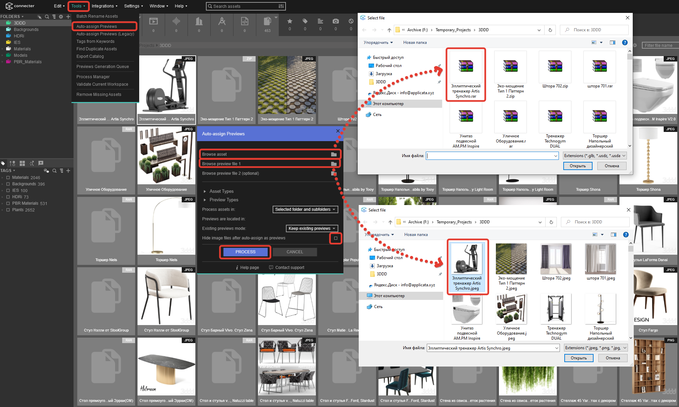Click the audio waveform filter icon
Screen dimensions: 679x407
coord(176,22)
